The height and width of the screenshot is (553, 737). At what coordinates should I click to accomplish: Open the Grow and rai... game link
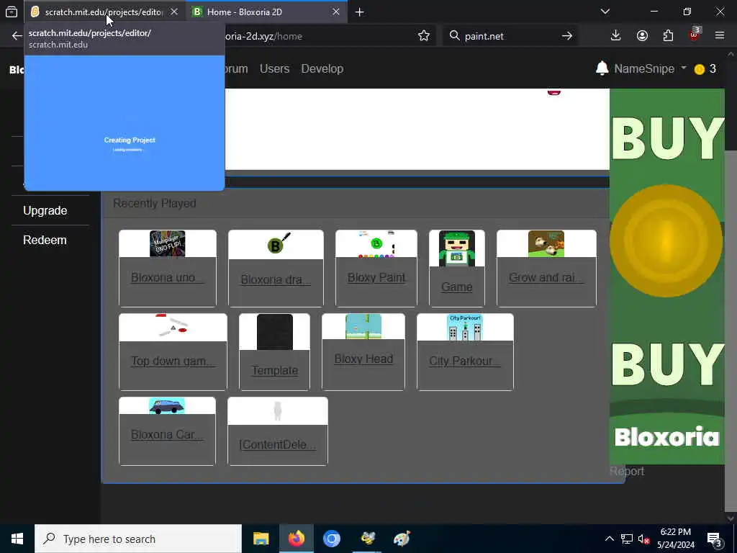tap(546, 278)
